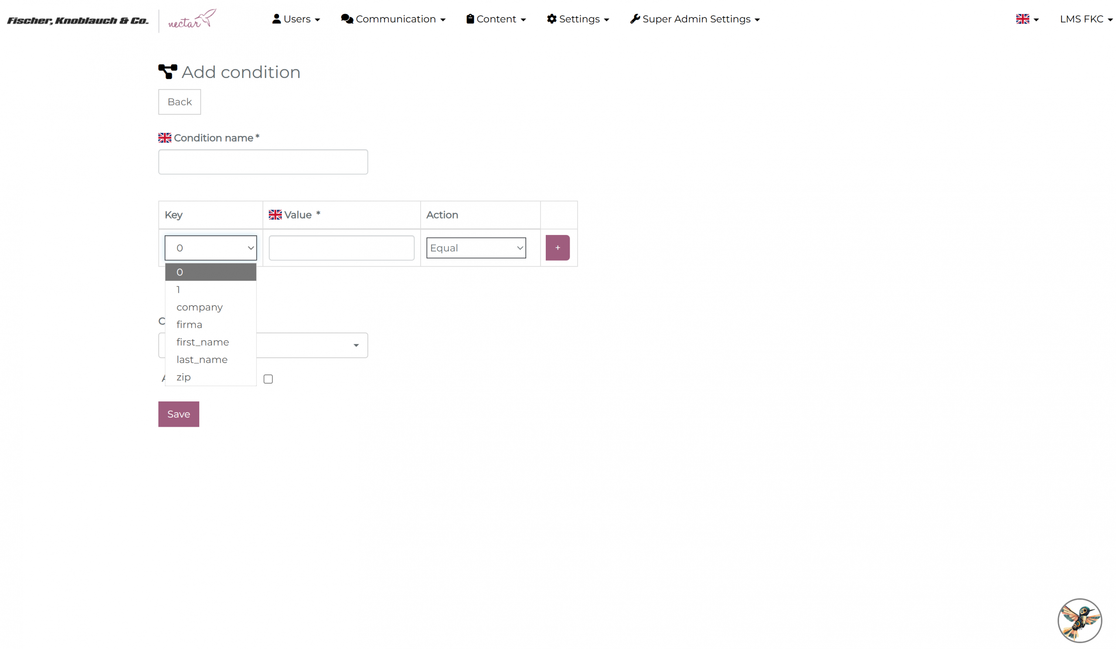Click the flag icon in Value header
1116x649 pixels.
275,215
